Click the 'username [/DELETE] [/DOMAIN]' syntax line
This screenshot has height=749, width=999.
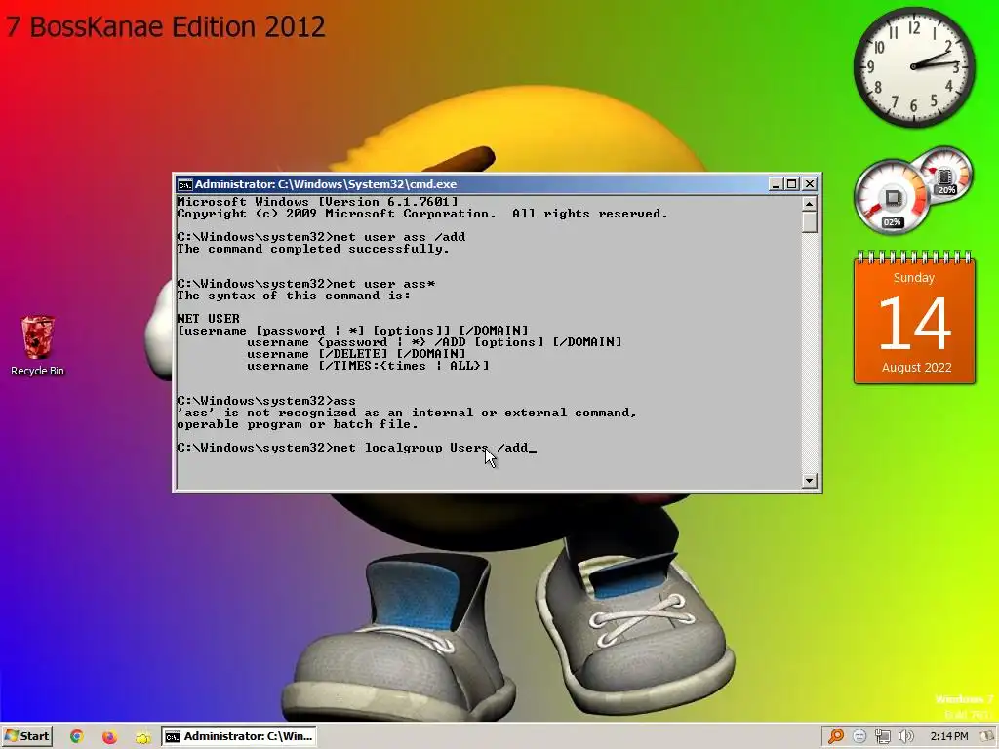pos(356,353)
